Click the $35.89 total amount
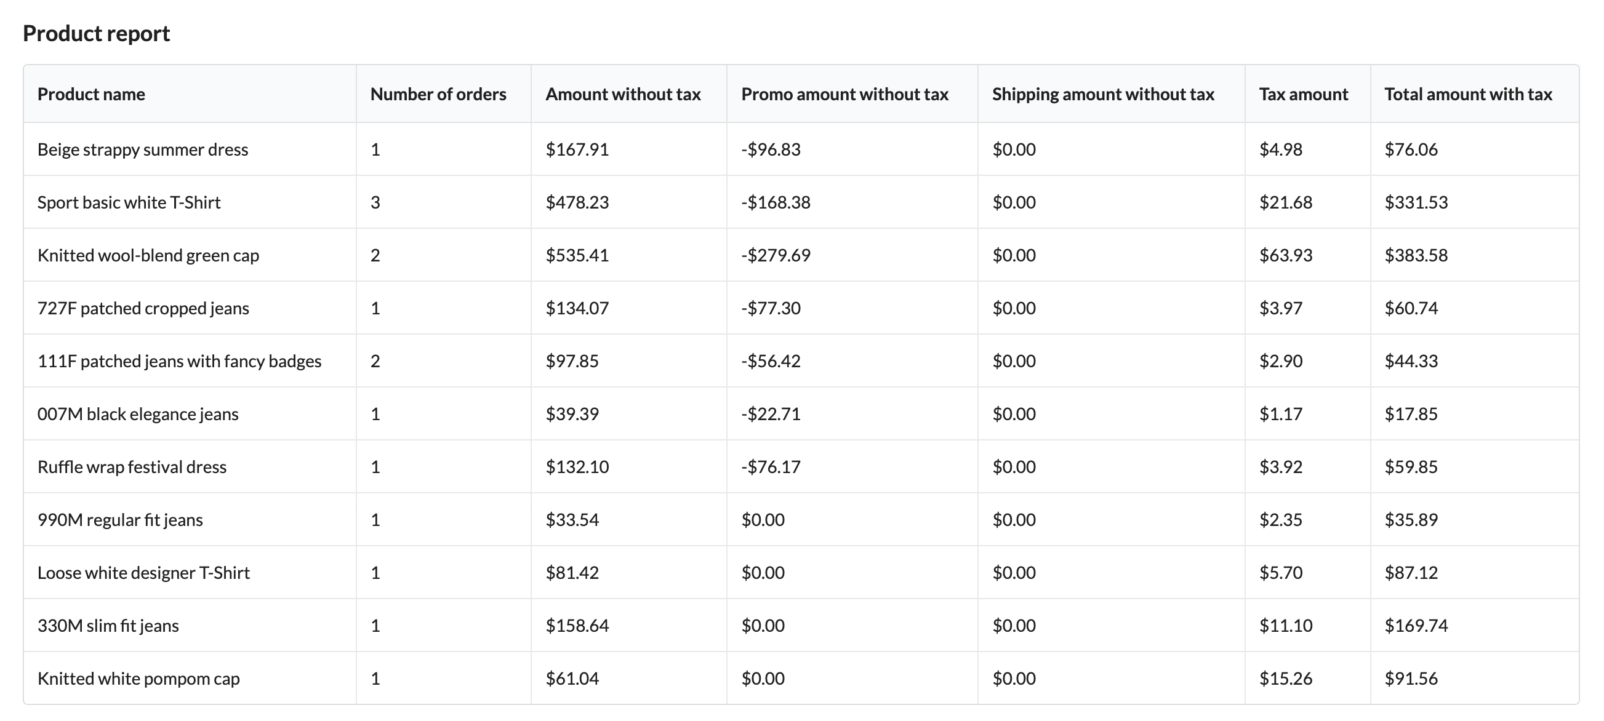Screen dimensions: 1604x721 tap(1411, 519)
